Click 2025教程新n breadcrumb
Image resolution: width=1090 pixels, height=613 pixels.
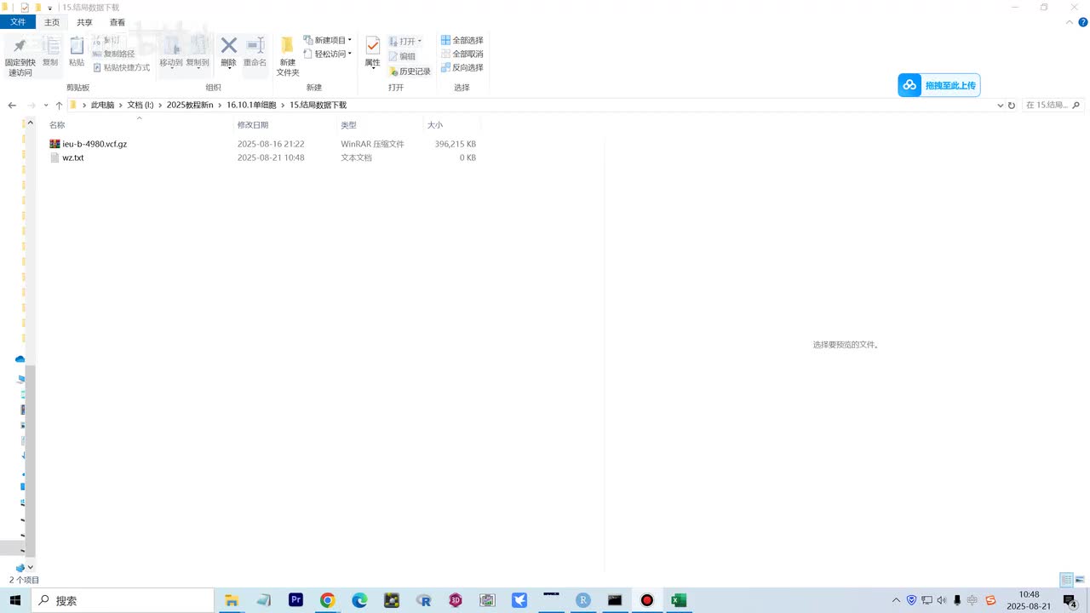pos(190,105)
